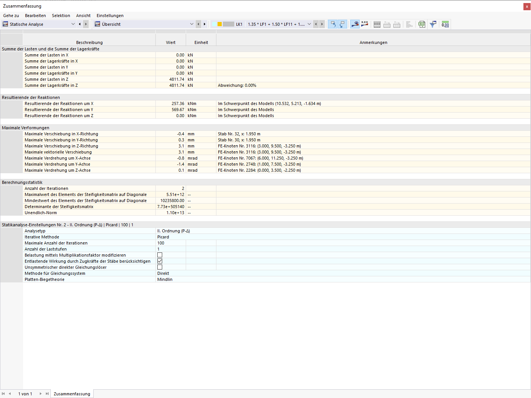This screenshot has width=531, height=398.
Task: Jump to last page arrow
Action: pyautogui.click(x=47, y=394)
